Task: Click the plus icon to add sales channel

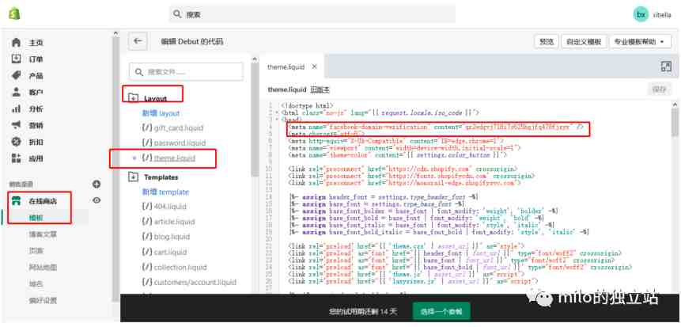Action: pos(96,184)
